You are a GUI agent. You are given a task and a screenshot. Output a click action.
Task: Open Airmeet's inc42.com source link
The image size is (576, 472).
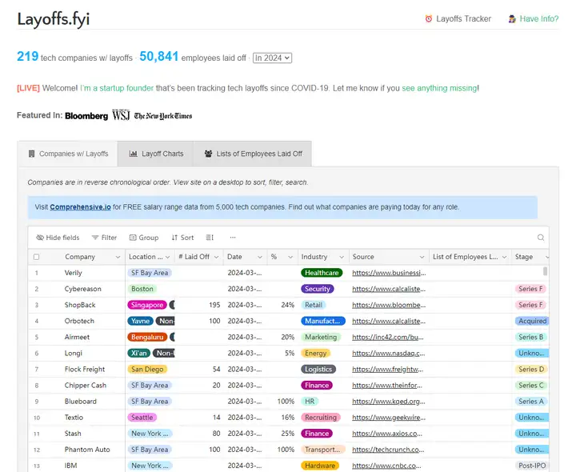pos(388,337)
